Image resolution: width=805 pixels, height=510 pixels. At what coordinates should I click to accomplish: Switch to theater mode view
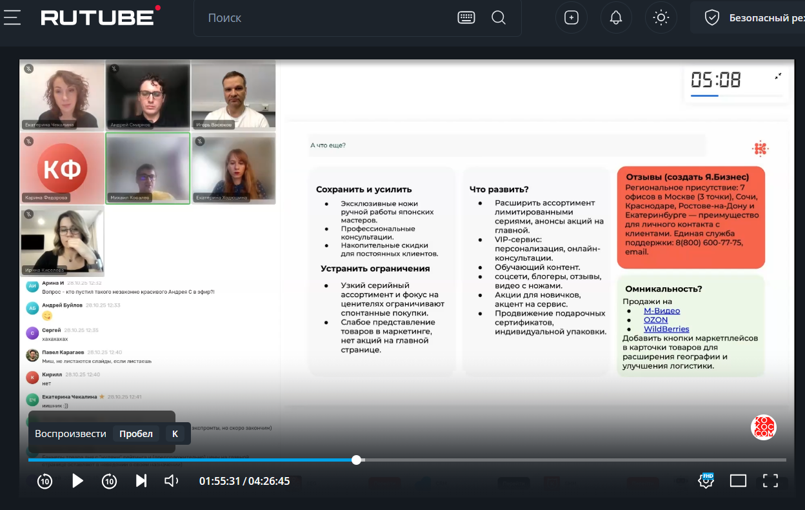738,481
